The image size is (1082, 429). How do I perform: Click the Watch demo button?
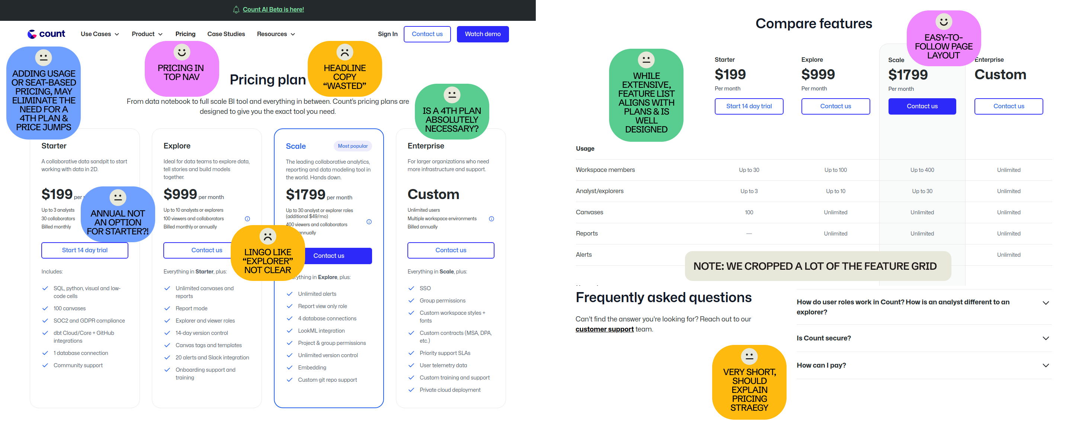483,34
